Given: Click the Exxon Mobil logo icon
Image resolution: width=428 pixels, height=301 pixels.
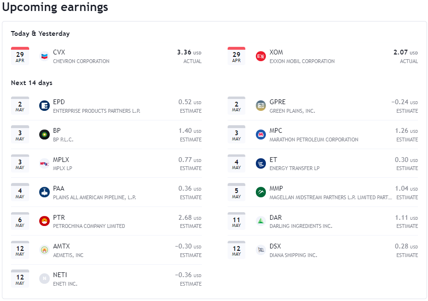Looking at the screenshot, I should pos(261,56).
